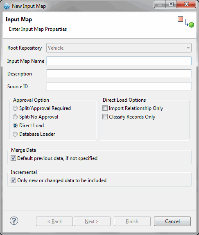199x235 pixels.
Task: Focus the Input Map Name field
Action: click(119, 61)
